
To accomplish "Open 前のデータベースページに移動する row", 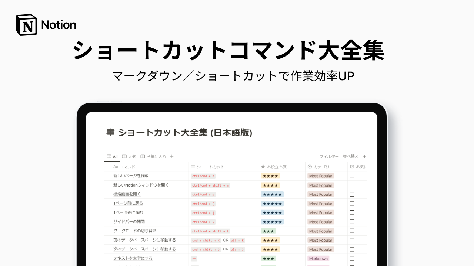I will pyautogui.click(x=145, y=240).
